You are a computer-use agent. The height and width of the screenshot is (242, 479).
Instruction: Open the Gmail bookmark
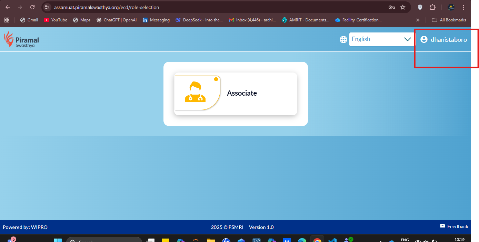29,20
